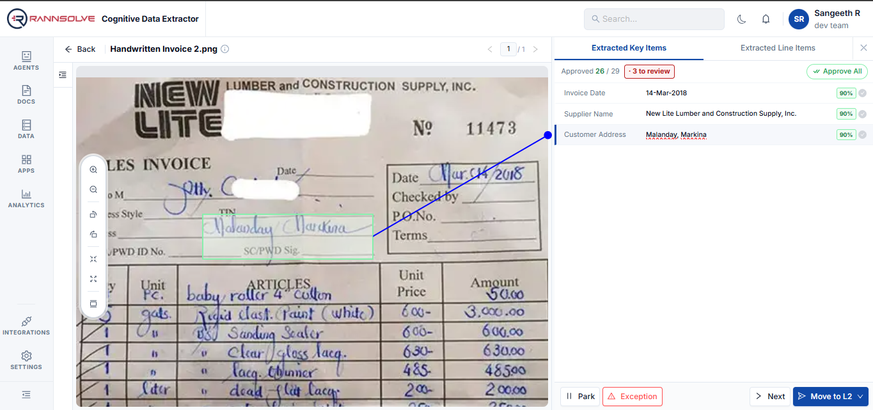Screen dimensions: 873x410
Task: Edit the Invoice Date value 14-Mar-2018
Action: (666, 93)
